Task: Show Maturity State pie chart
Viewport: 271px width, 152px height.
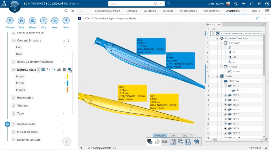Action: click(64, 70)
